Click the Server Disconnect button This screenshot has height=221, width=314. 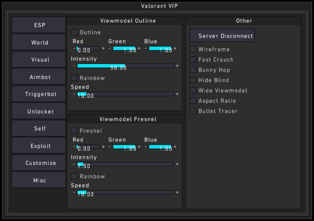point(222,36)
